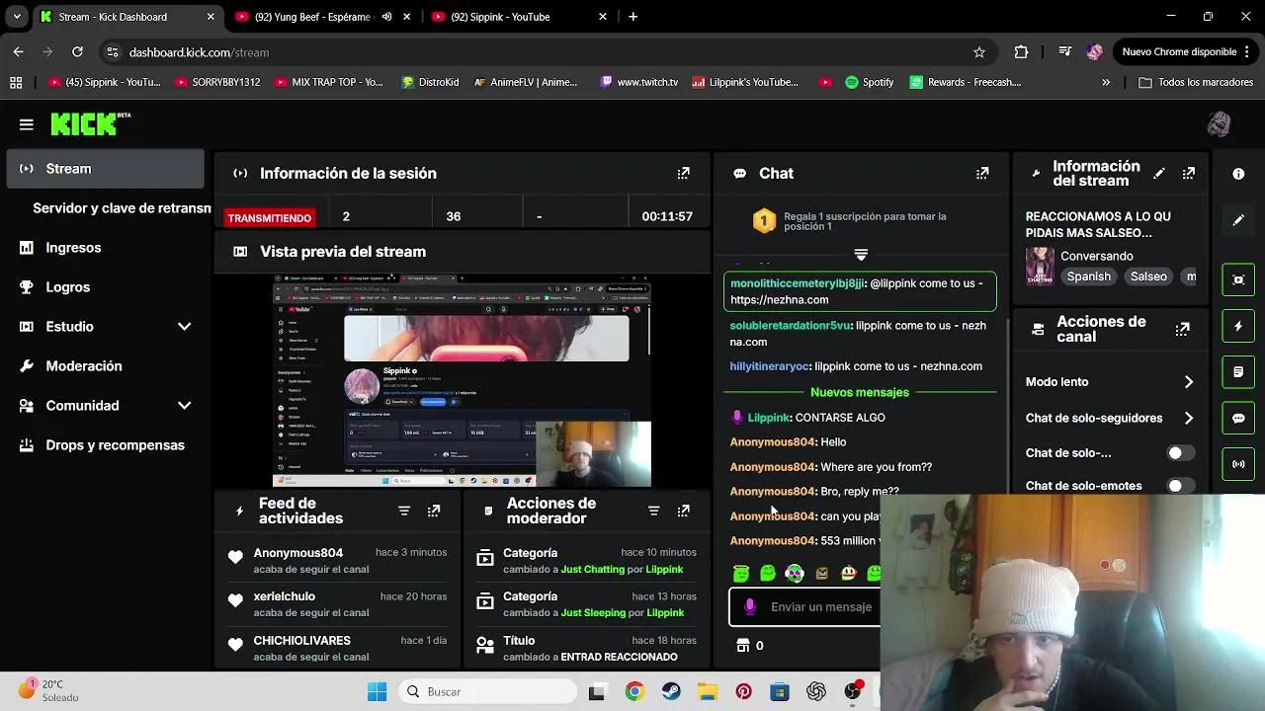Open the Spotify bookmark
The width and height of the screenshot is (1265, 711).
click(x=870, y=82)
